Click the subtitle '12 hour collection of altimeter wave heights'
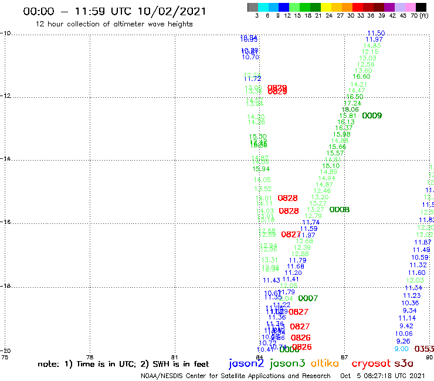This screenshot has width=434, height=381. pyautogui.click(x=114, y=24)
